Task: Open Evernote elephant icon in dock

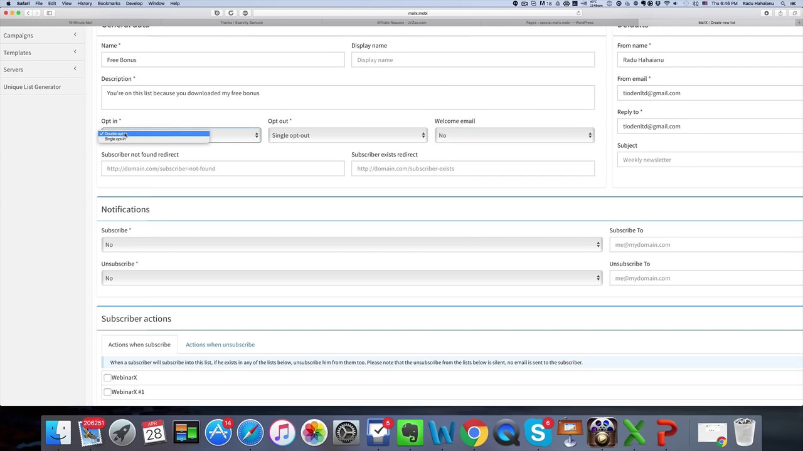Action: (410, 433)
